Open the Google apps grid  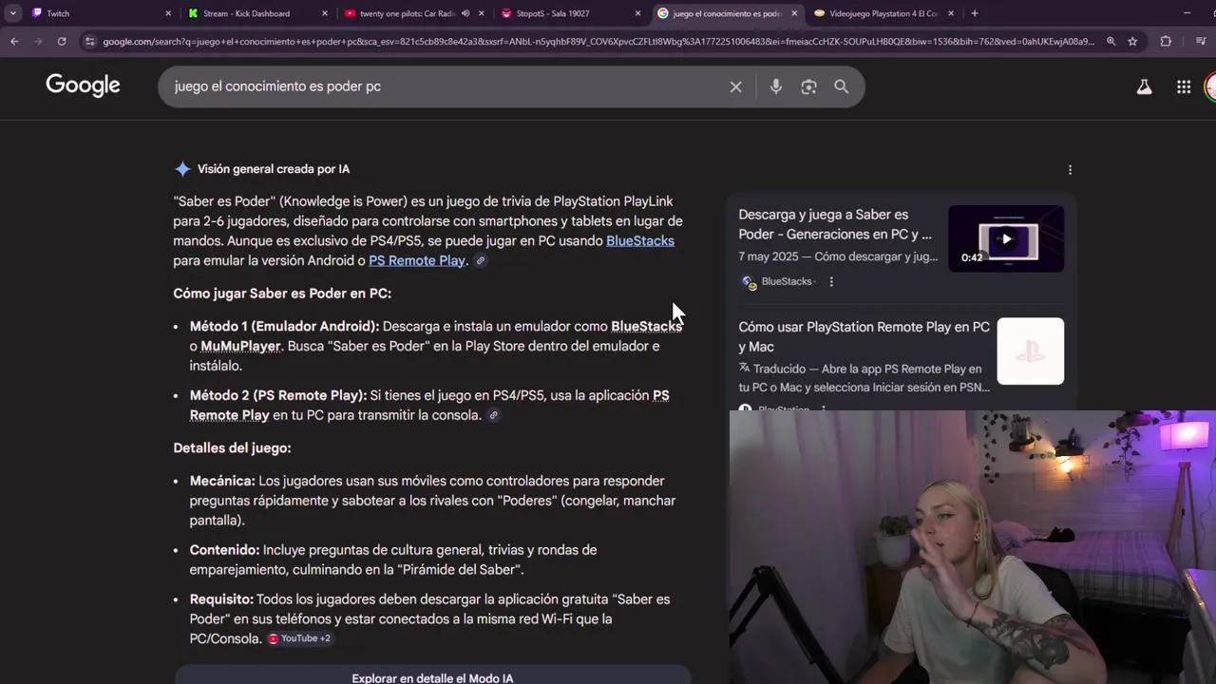pos(1184,86)
